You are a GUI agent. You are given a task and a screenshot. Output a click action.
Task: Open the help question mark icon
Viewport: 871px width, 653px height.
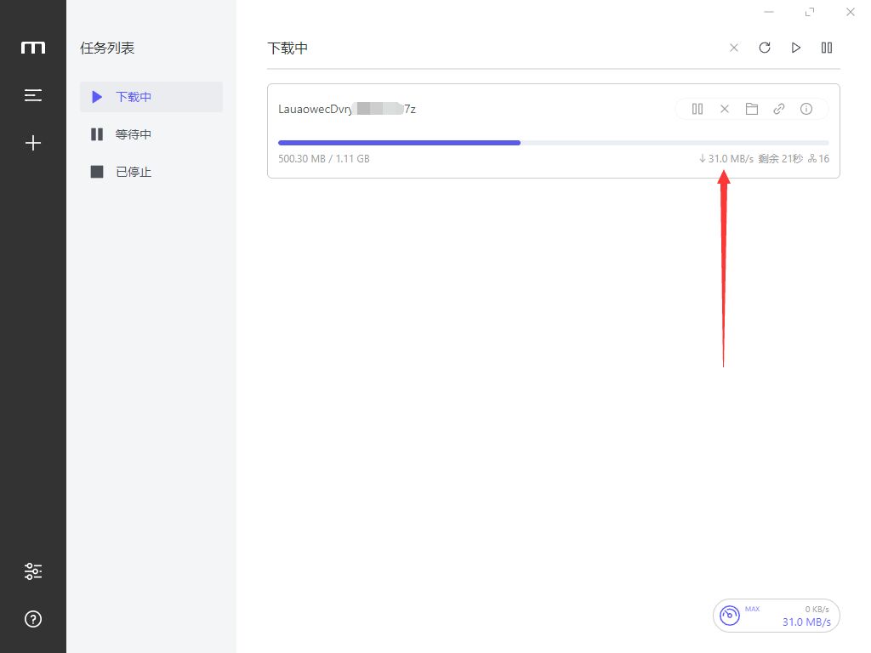point(33,618)
